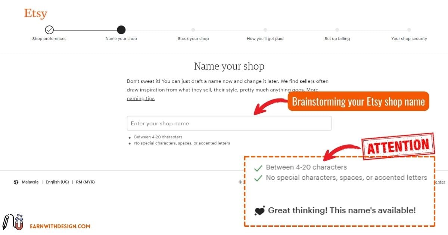Click the green checkmark beside Between 4-20 characters

[x=258, y=167]
